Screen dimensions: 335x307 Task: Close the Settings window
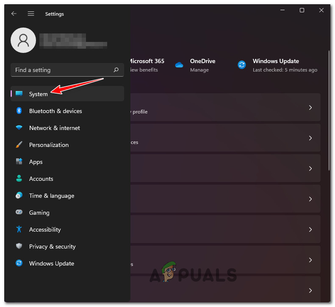pos(321,10)
